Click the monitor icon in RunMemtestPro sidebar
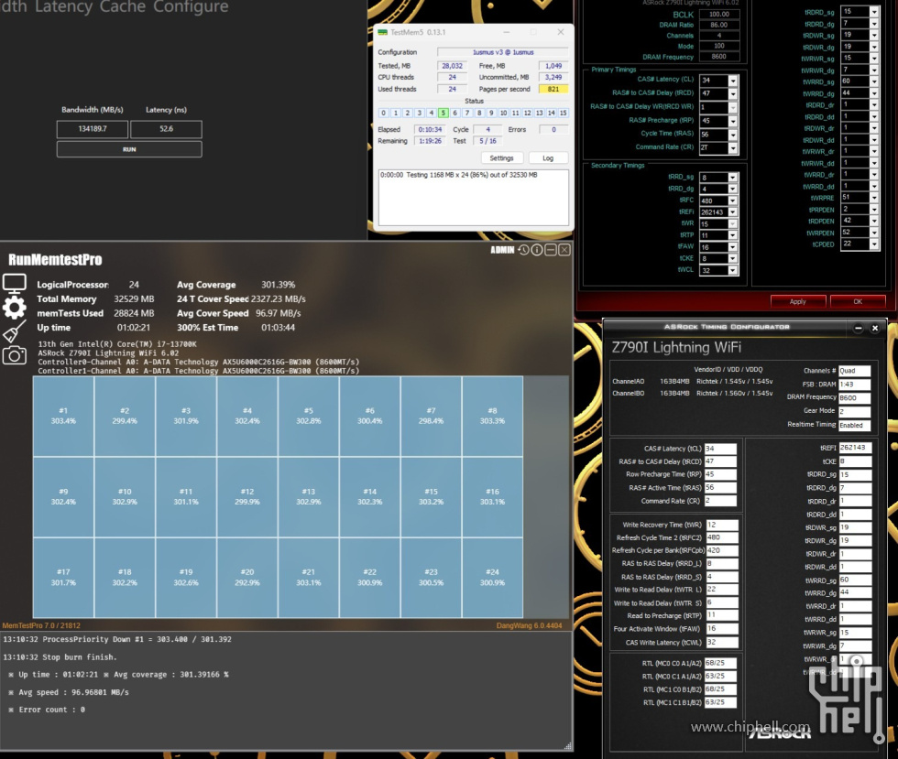 point(15,283)
